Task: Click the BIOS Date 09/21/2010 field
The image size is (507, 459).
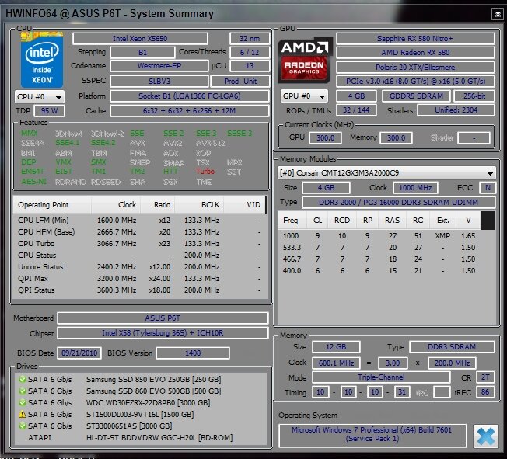Action: (79, 353)
